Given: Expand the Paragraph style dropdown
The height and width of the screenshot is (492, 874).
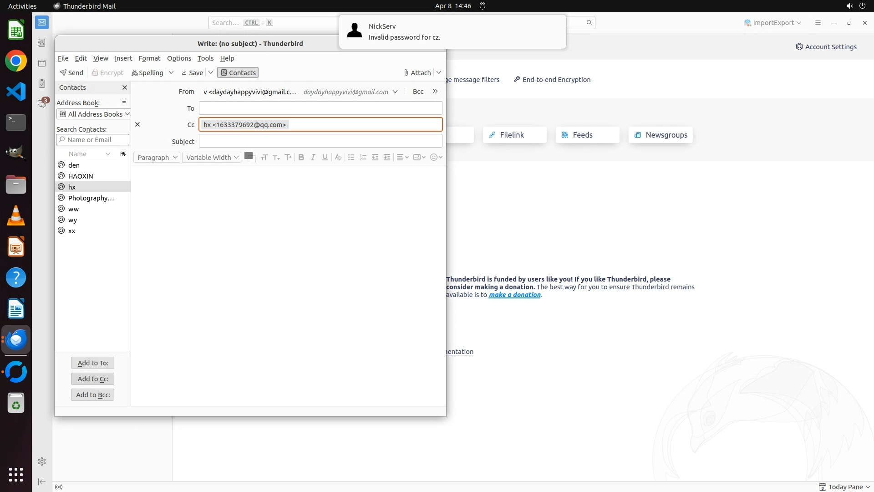Looking at the screenshot, I should coord(157,157).
